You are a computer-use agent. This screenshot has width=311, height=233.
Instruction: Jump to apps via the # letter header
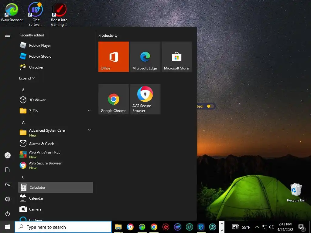(x=23, y=89)
